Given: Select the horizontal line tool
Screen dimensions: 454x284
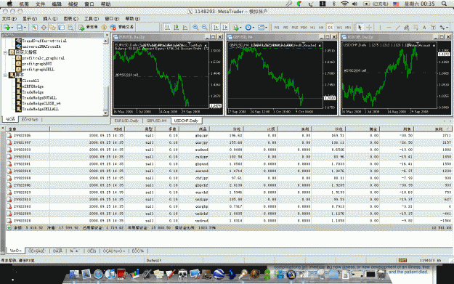Looking at the screenshot, I should click(x=389, y=27).
